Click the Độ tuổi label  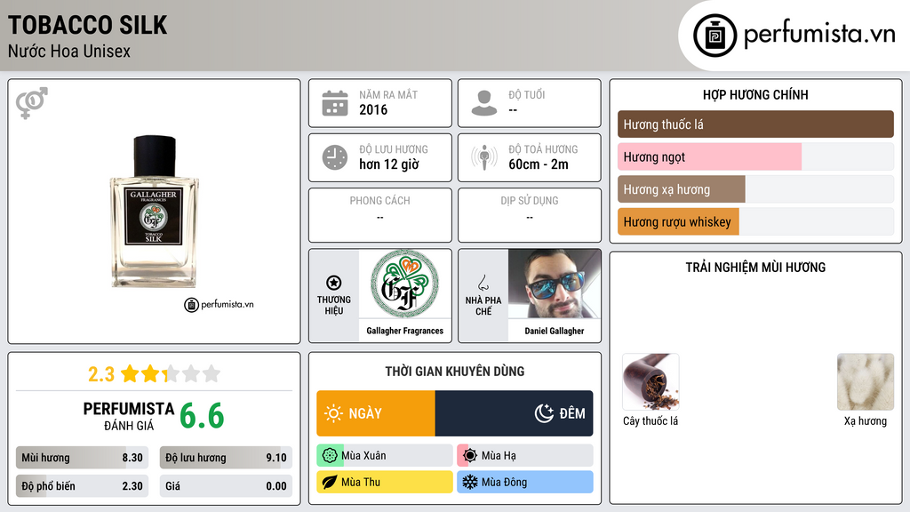(527, 94)
